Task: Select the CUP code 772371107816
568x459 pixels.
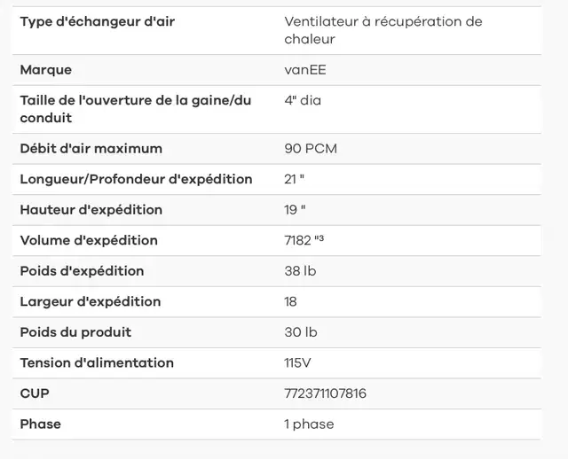Action: click(x=326, y=393)
